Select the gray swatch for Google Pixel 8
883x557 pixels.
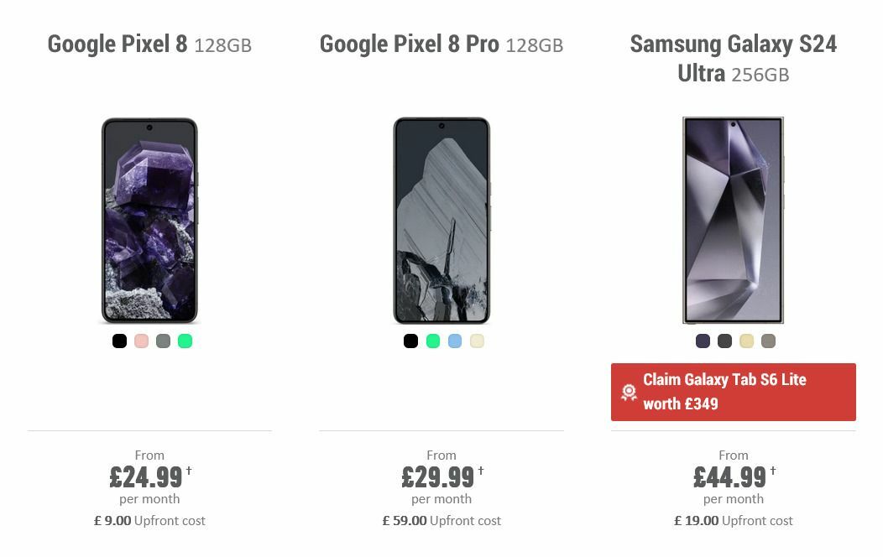[164, 341]
